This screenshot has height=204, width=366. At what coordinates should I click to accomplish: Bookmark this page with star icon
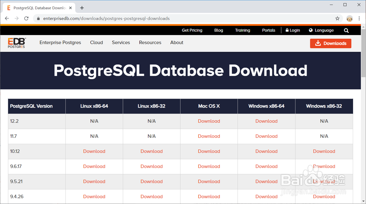point(337,19)
